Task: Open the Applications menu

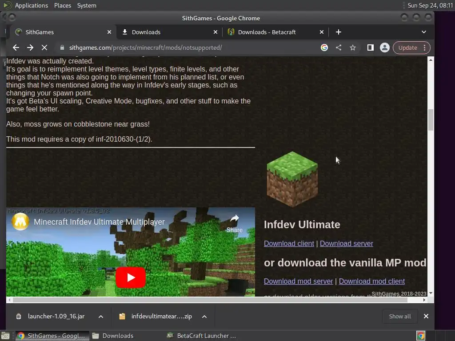Action: click(x=32, y=5)
